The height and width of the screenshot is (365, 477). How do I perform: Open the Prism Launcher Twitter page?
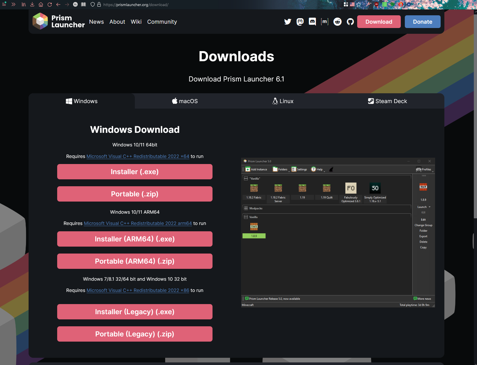[x=288, y=22]
